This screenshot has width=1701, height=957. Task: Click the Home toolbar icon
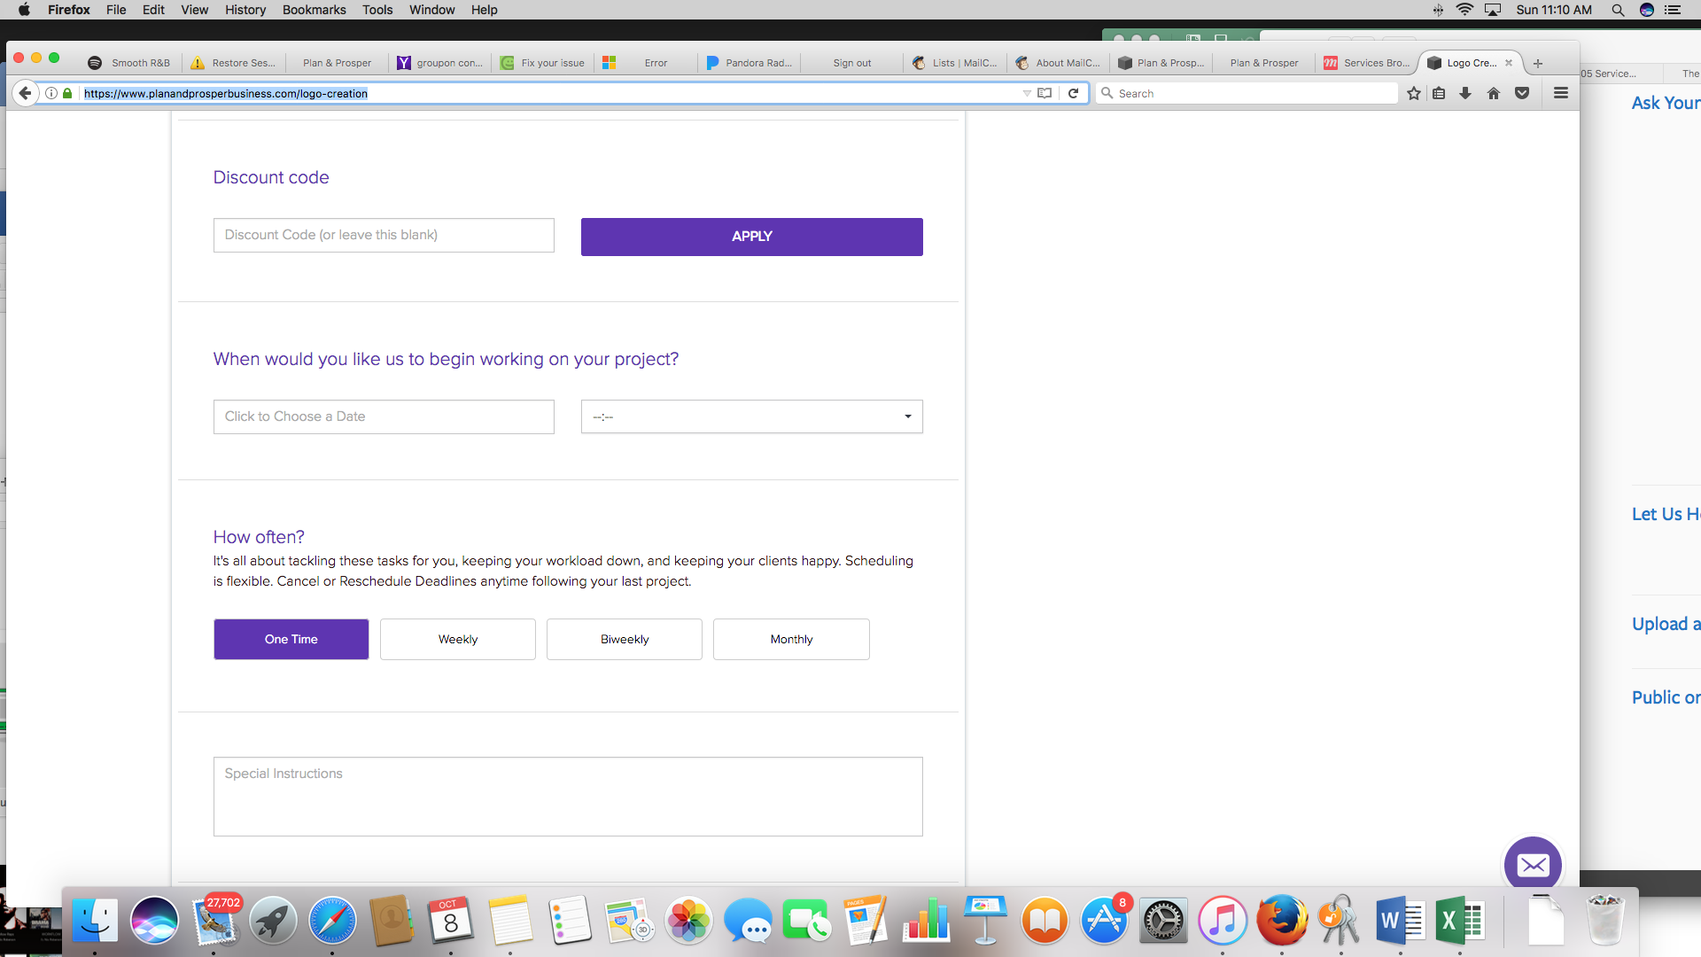[1494, 93]
